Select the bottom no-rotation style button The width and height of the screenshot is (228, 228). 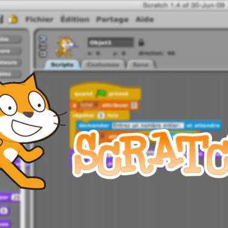pyautogui.click(x=43, y=54)
